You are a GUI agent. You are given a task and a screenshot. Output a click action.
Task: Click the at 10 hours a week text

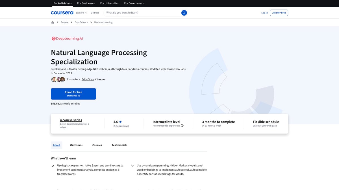tap(212, 126)
